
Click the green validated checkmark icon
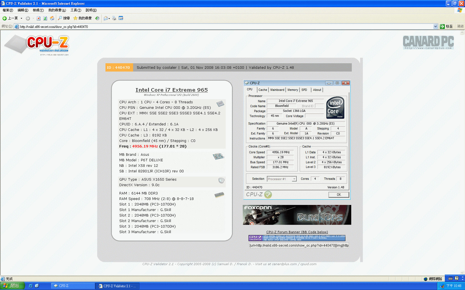268,195
